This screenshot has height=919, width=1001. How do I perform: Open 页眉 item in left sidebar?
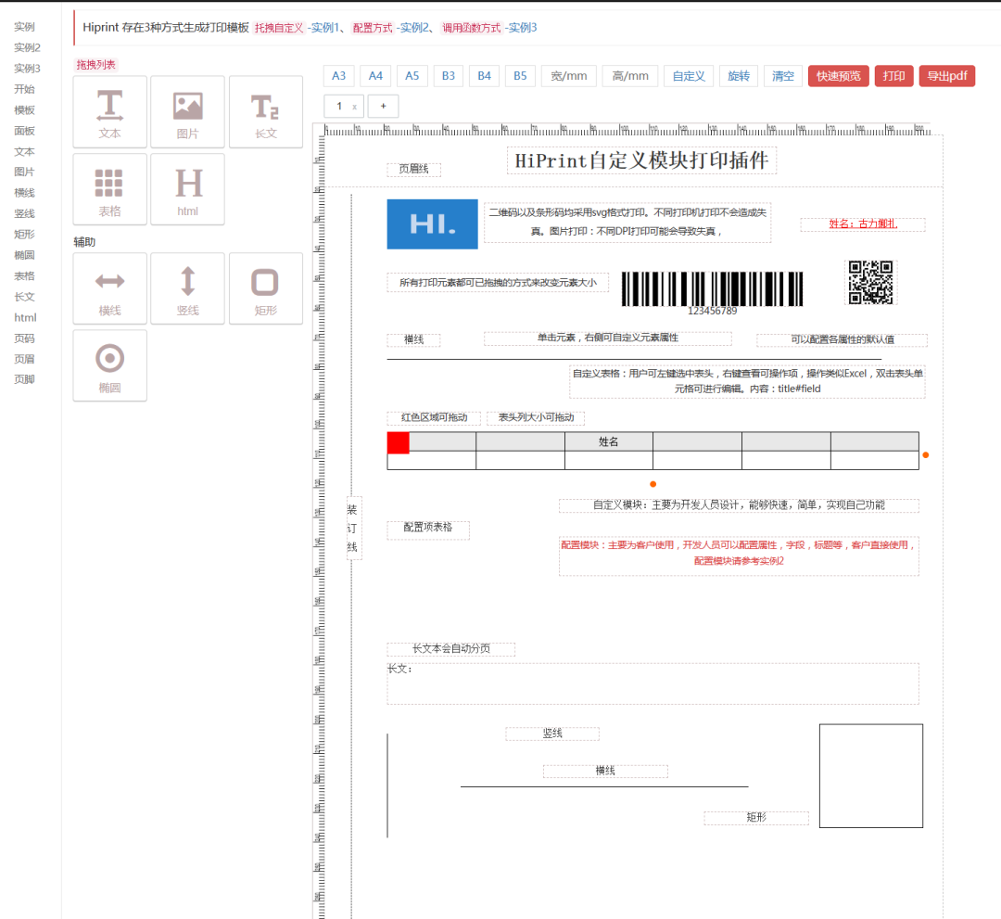coord(24,359)
